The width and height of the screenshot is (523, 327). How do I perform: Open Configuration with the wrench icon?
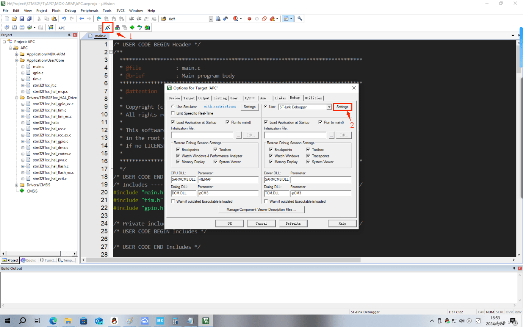click(x=300, y=19)
